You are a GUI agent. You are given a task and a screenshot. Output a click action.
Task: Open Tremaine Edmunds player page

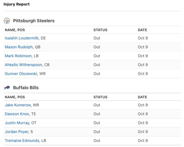tap(22, 140)
